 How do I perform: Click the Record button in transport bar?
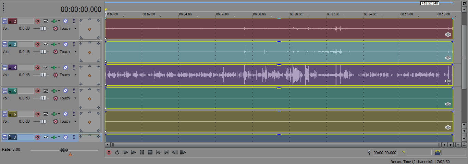click(x=109, y=152)
